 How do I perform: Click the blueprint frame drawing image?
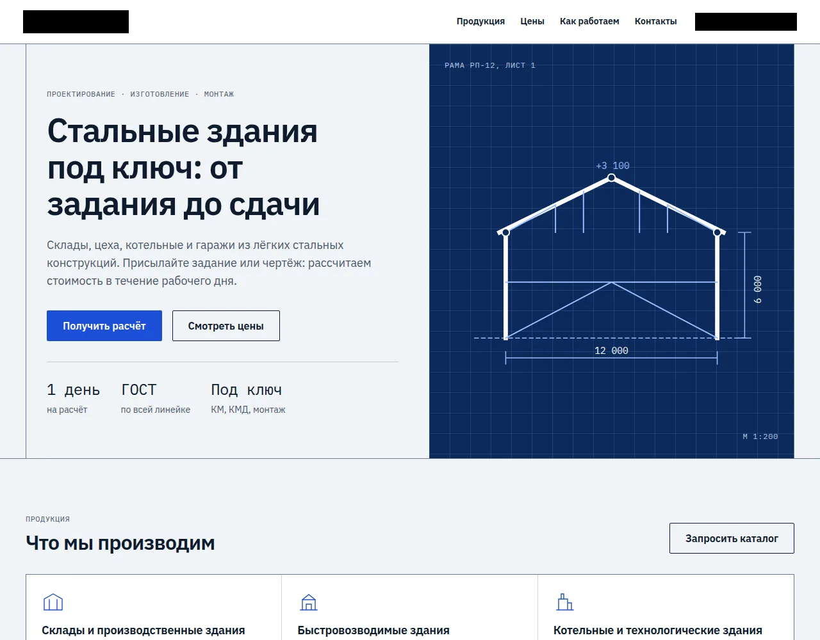[612, 251]
